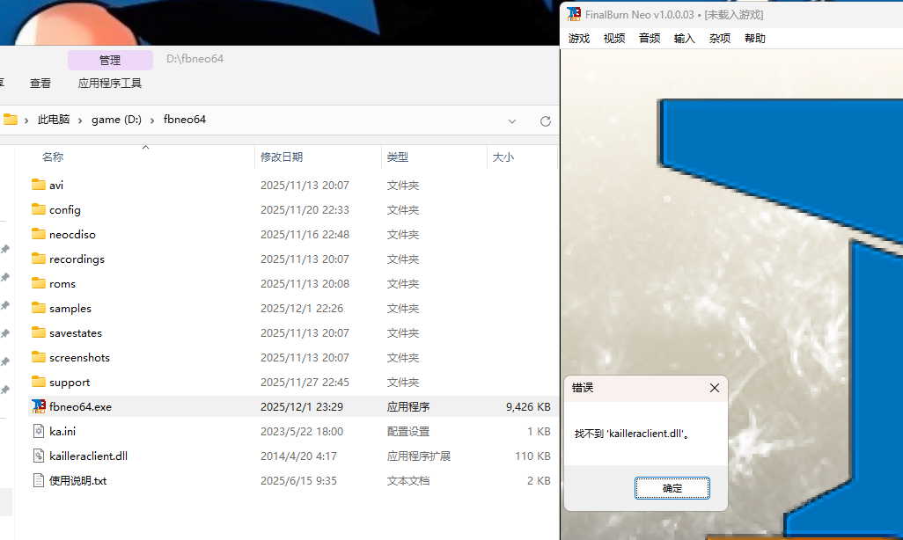The width and height of the screenshot is (903, 540).
Task: Switch to the 查看 ribbon tab
Action: coord(40,83)
